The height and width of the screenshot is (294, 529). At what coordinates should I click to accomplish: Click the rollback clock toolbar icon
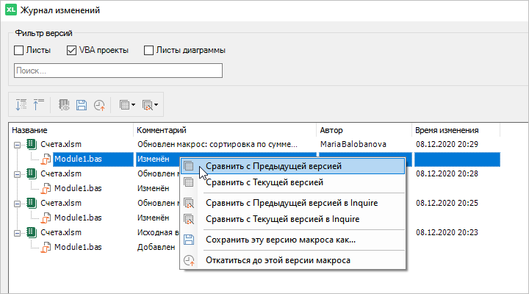point(99,105)
